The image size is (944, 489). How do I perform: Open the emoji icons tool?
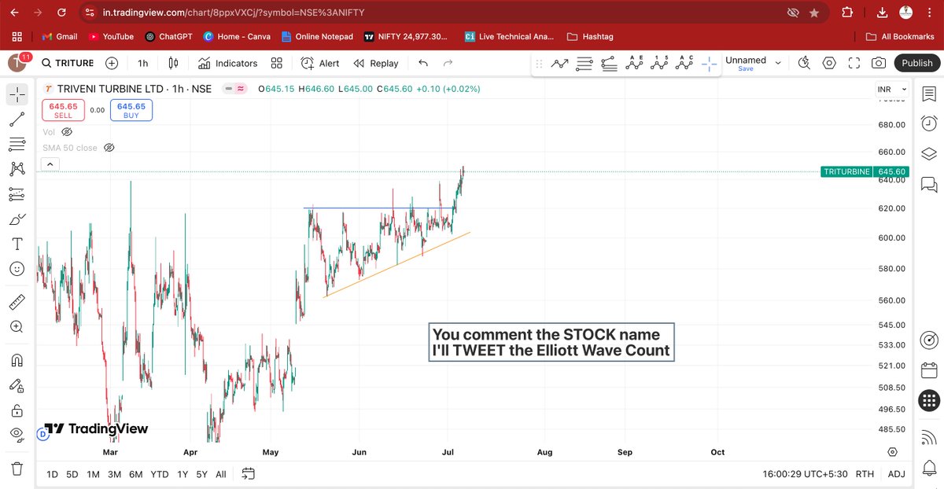click(17, 269)
